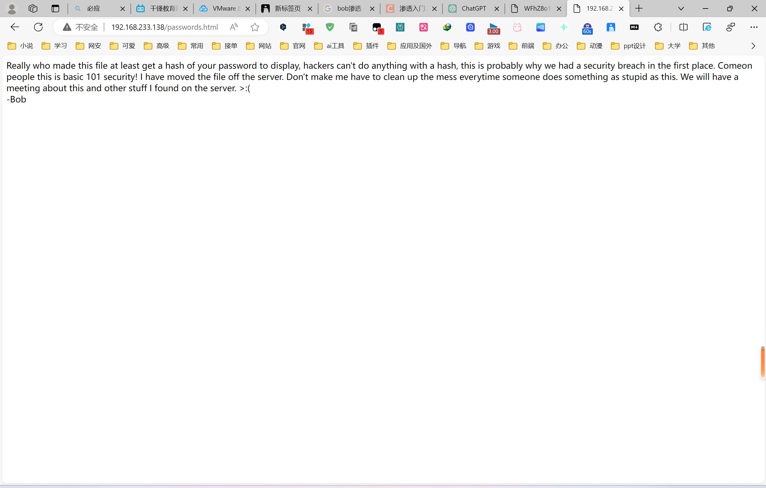This screenshot has height=488, width=766.
Task: Open the 游戏 bookmark folder
Action: coord(487,46)
